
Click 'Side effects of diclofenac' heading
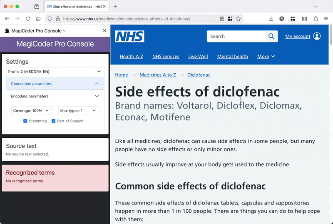[197, 92]
